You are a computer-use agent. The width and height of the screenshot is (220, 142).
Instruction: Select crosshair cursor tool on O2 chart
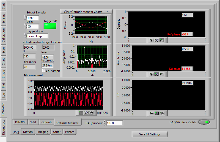point(152,113)
